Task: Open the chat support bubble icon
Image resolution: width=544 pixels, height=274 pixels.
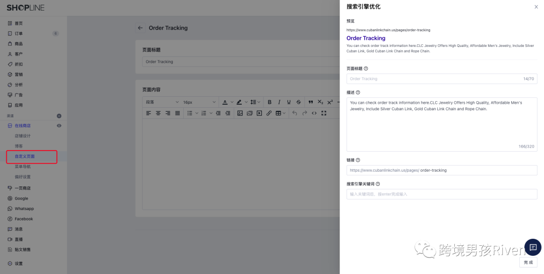Action: pyautogui.click(x=533, y=247)
